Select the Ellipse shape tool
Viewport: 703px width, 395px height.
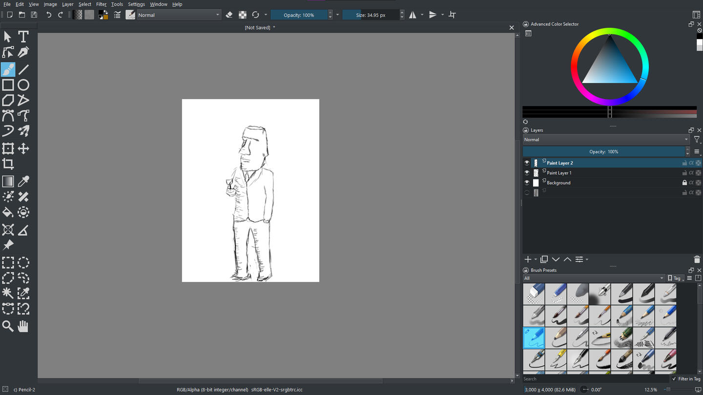(x=23, y=85)
